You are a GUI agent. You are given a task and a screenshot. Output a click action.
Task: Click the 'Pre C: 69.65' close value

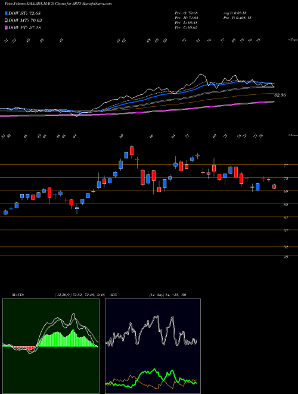[186, 27]
